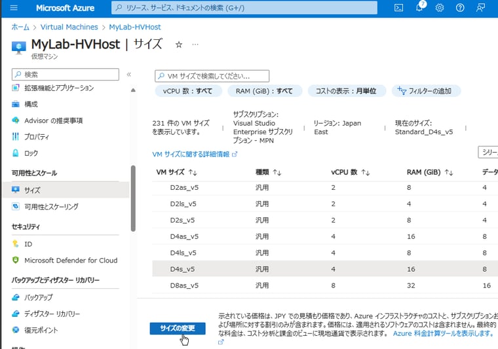Viewport: 498px width, 349px height.
Task: Open Advisor の推奨事項 in sidebar
Action: [53, 120]
